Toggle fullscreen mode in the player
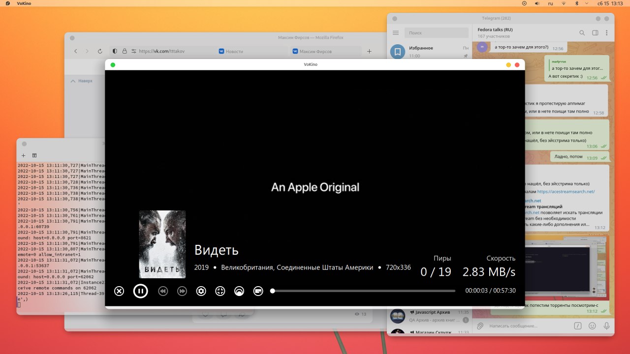The image size is (630, 354). (x=220, y=291)
